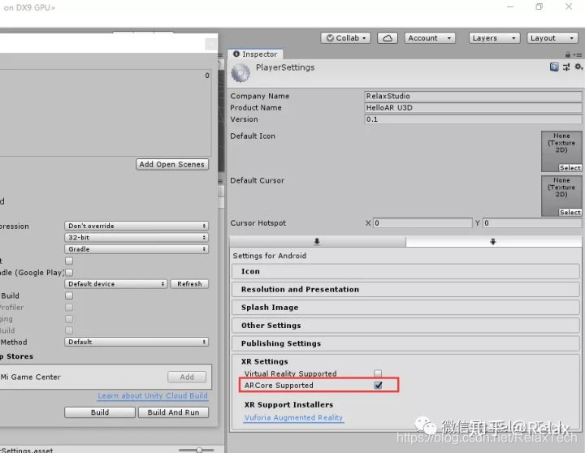Open PlayerSettings help book icon

coord(554,67)
